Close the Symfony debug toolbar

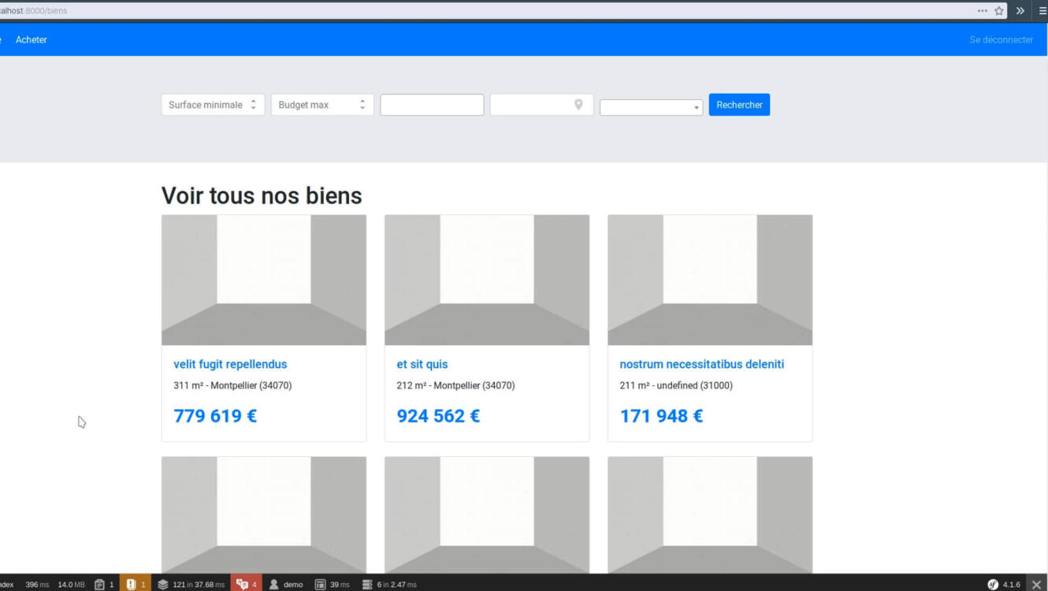pos(1036,584)
